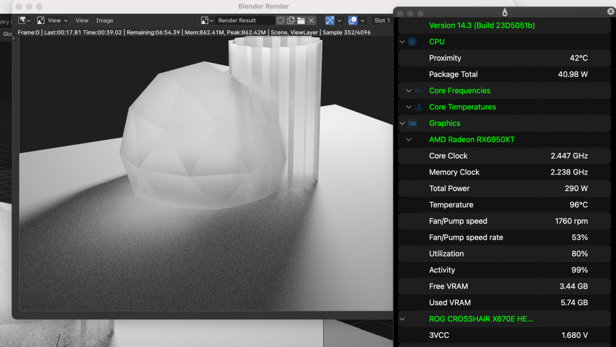Click the CPU chip icon

tap(412, 42)
